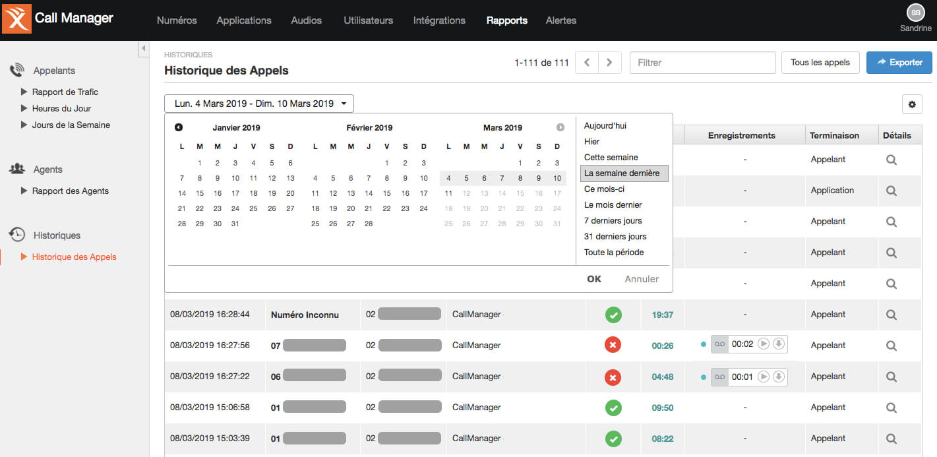Click the Agents group icon
The width and height of the screenshot is (937, 457).
click(17, 169)
